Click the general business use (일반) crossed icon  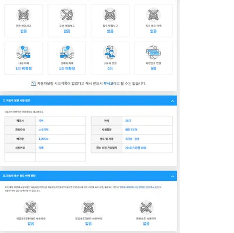[88, 207]
